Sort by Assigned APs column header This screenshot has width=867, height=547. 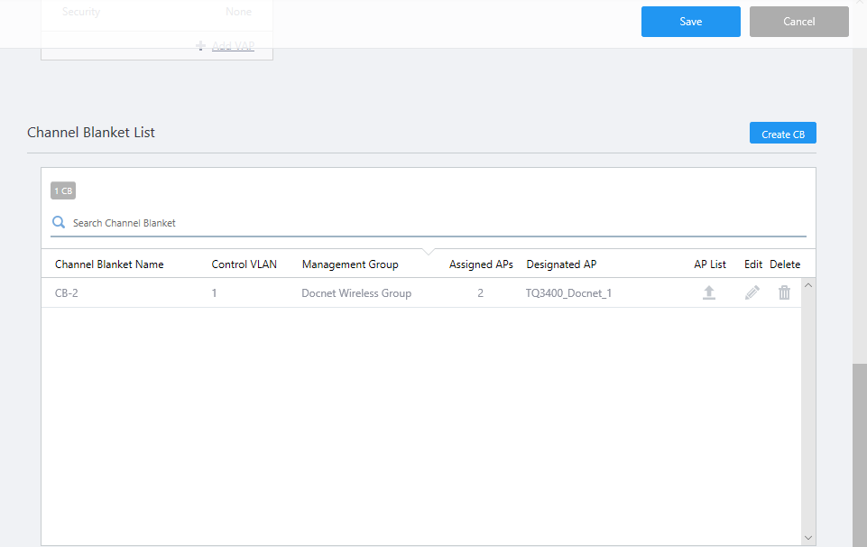click(481, 264)
